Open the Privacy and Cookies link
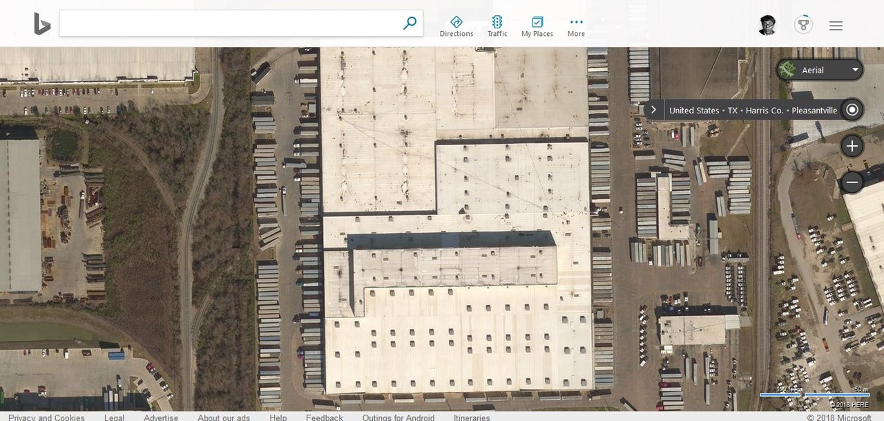 pos(46,417)
